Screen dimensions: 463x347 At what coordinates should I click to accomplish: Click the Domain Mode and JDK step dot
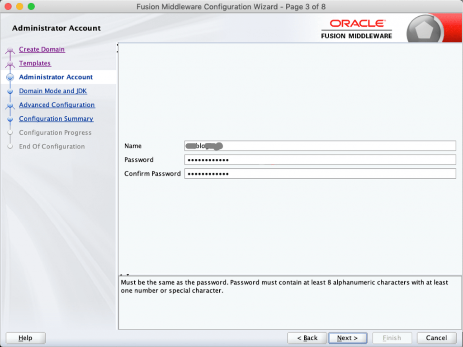[10, 91]
